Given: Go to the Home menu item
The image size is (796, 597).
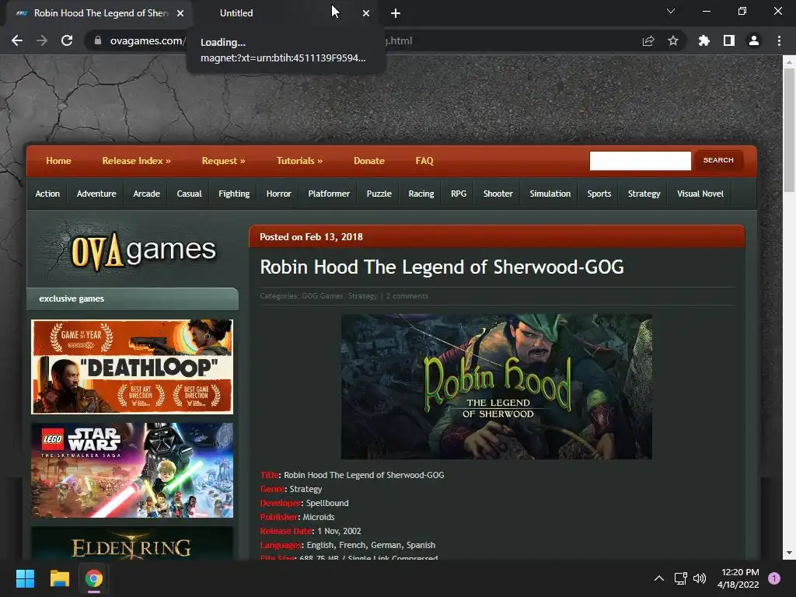Looking at the screenshot, I should [x=58, y=161].
